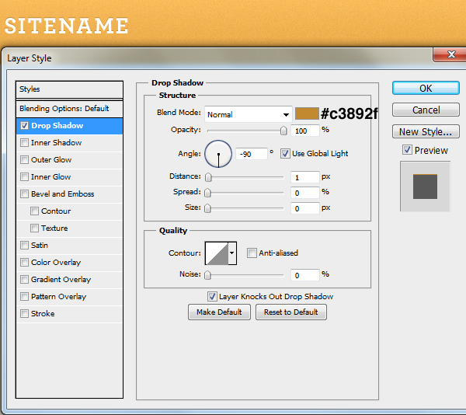
Task: Click the Opacity slider handle
Action: pyautogui.click(x=283, y=131)
